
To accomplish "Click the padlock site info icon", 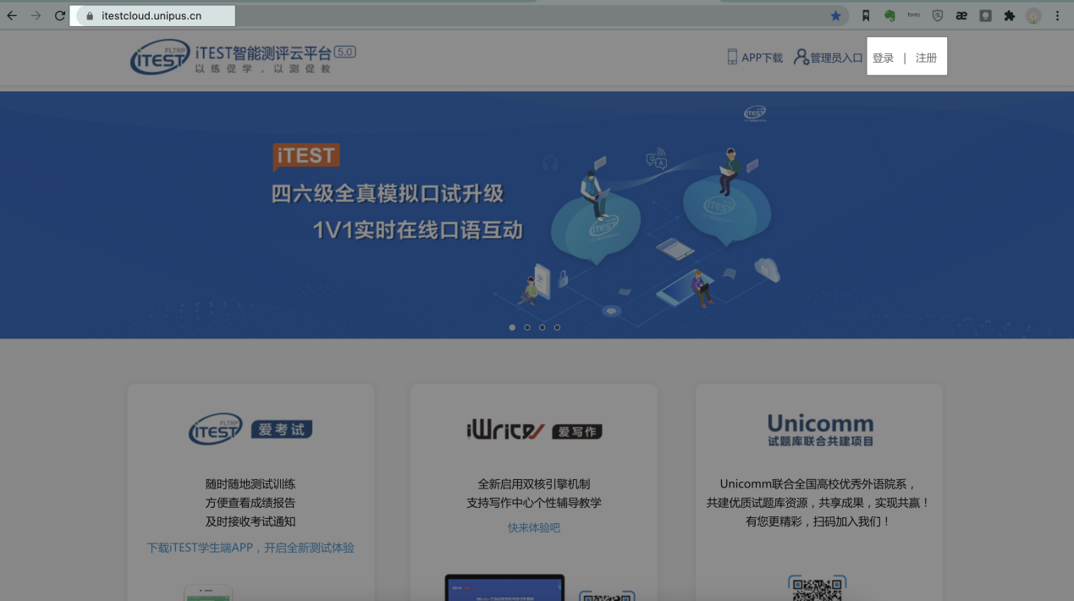I will (89, 16).
